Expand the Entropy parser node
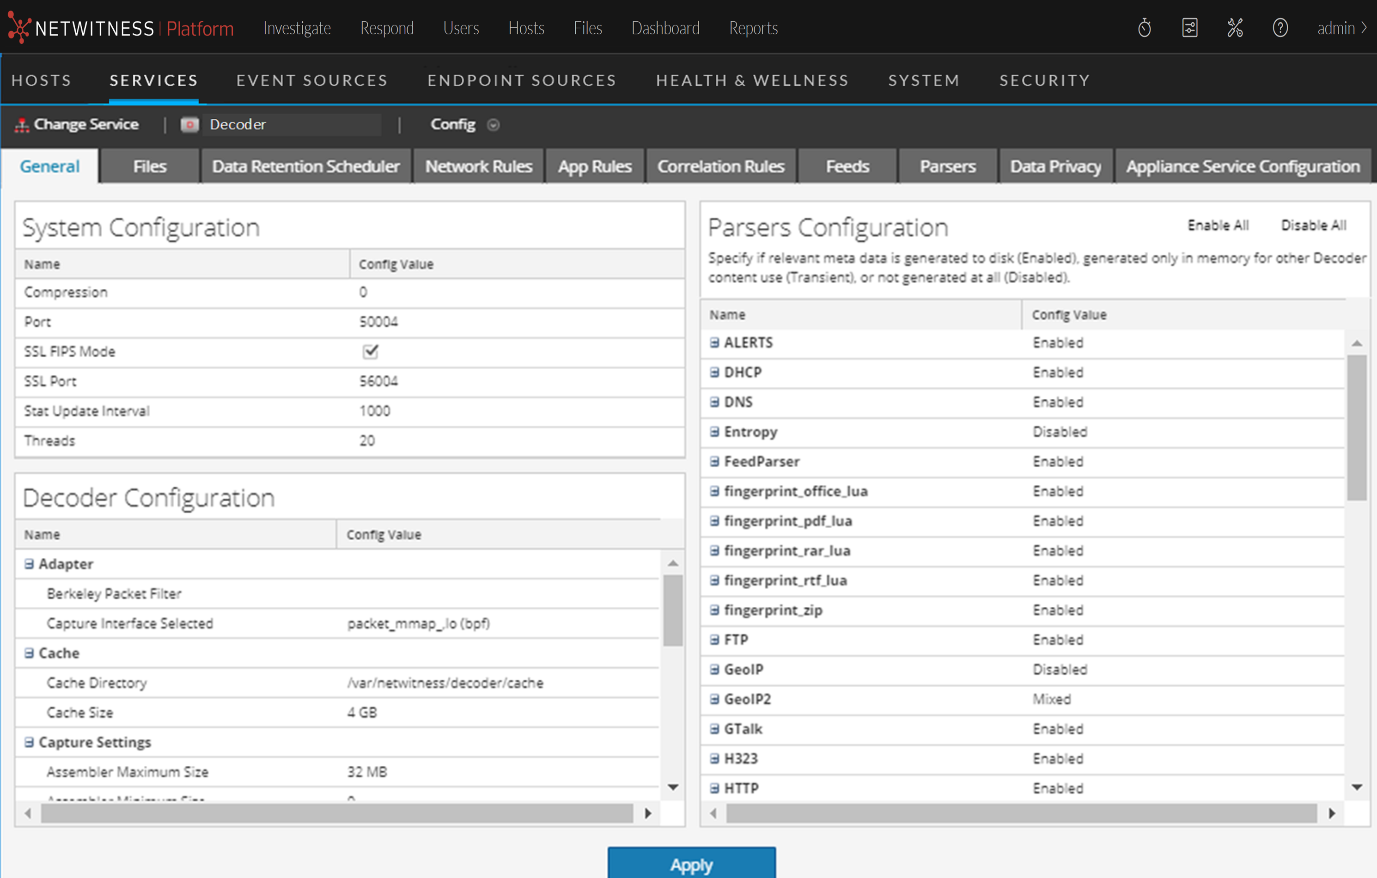The height and width of the screenshot is (878, 1377). (714, 432)
